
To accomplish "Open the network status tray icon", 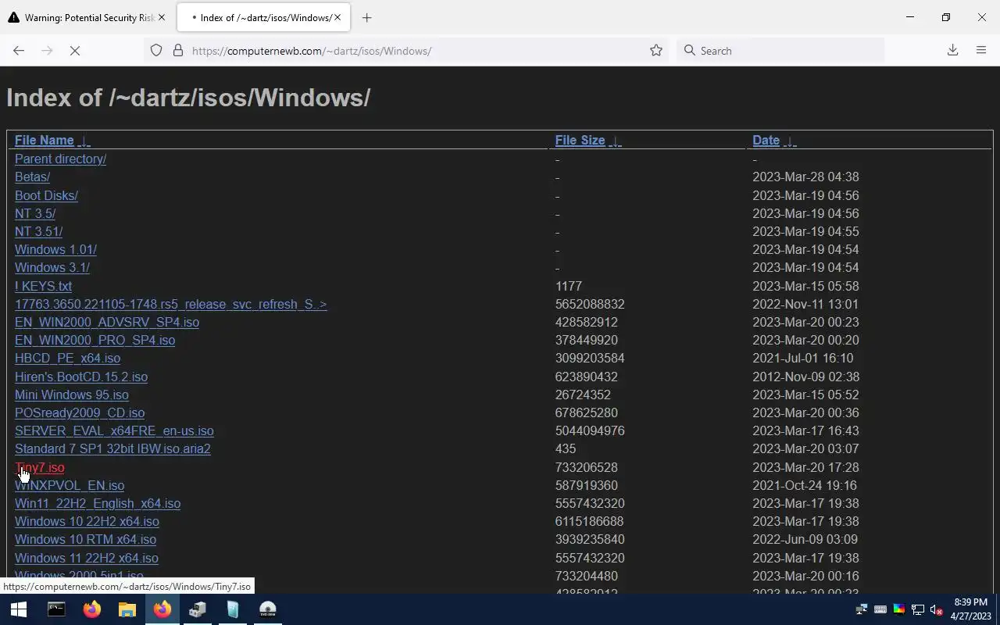I will [x=918, y=609].
